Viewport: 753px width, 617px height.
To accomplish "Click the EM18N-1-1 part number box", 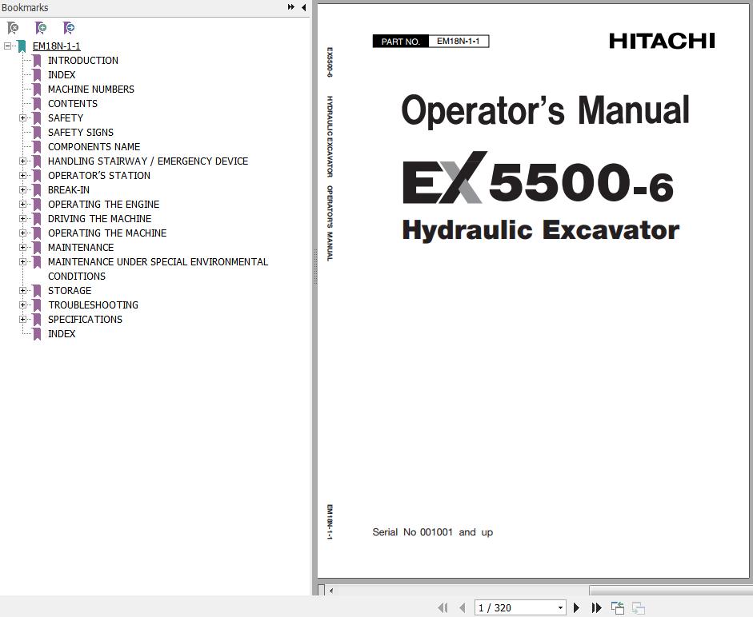I will pos(459,42).
